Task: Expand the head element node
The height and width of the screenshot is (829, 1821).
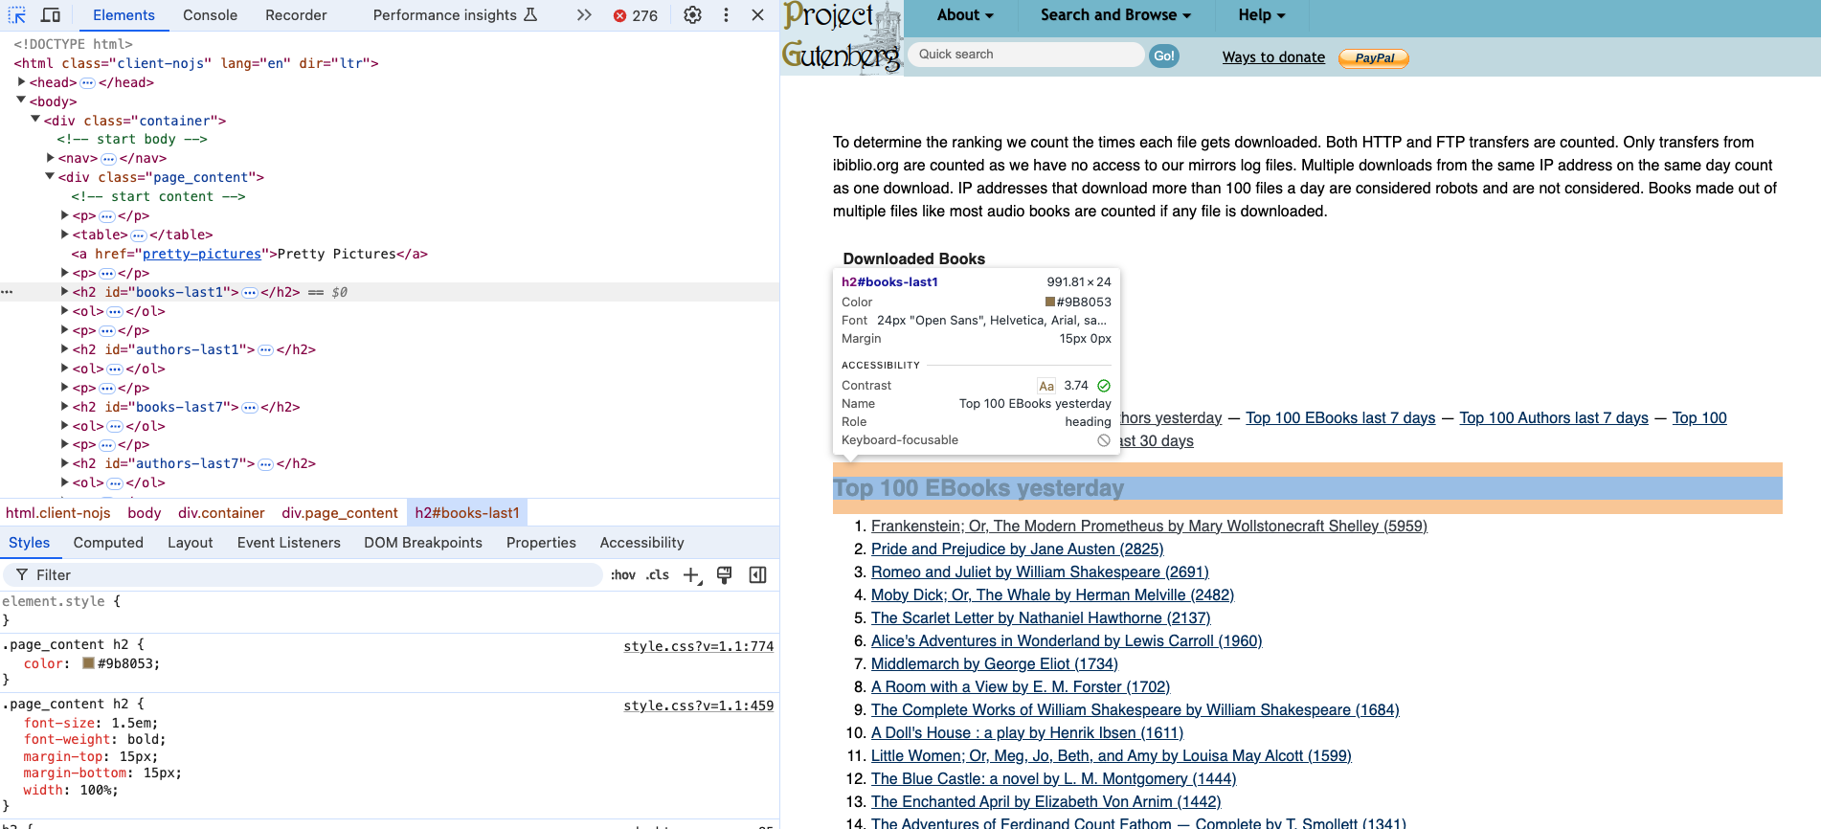Action: click(x=22, y=82)
